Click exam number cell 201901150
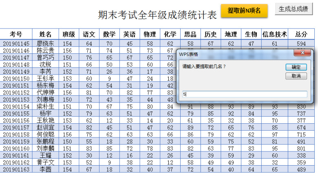Viewport: 318px width, 177px height. (16, 79)
